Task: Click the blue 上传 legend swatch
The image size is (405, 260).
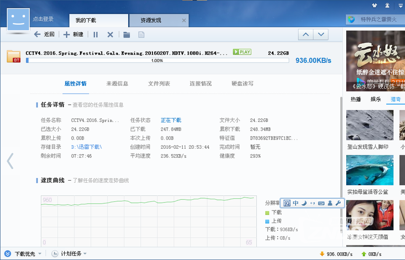Action: [267, 221]
